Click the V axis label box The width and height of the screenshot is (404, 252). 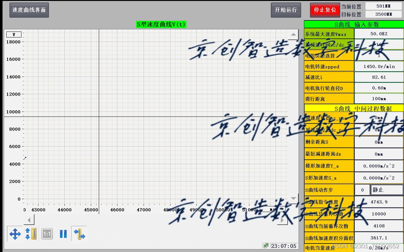coord(14,35)
